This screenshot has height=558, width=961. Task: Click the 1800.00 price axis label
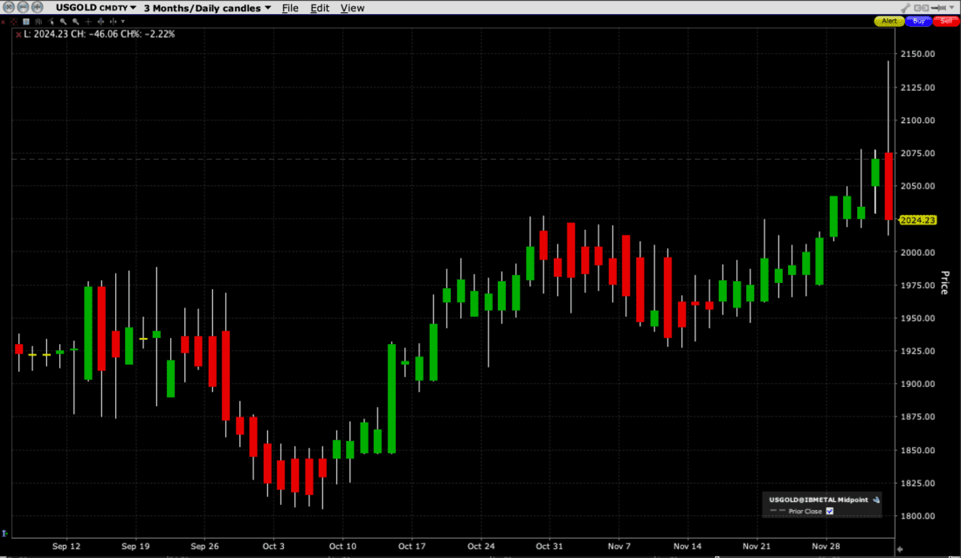pos(917,516)
